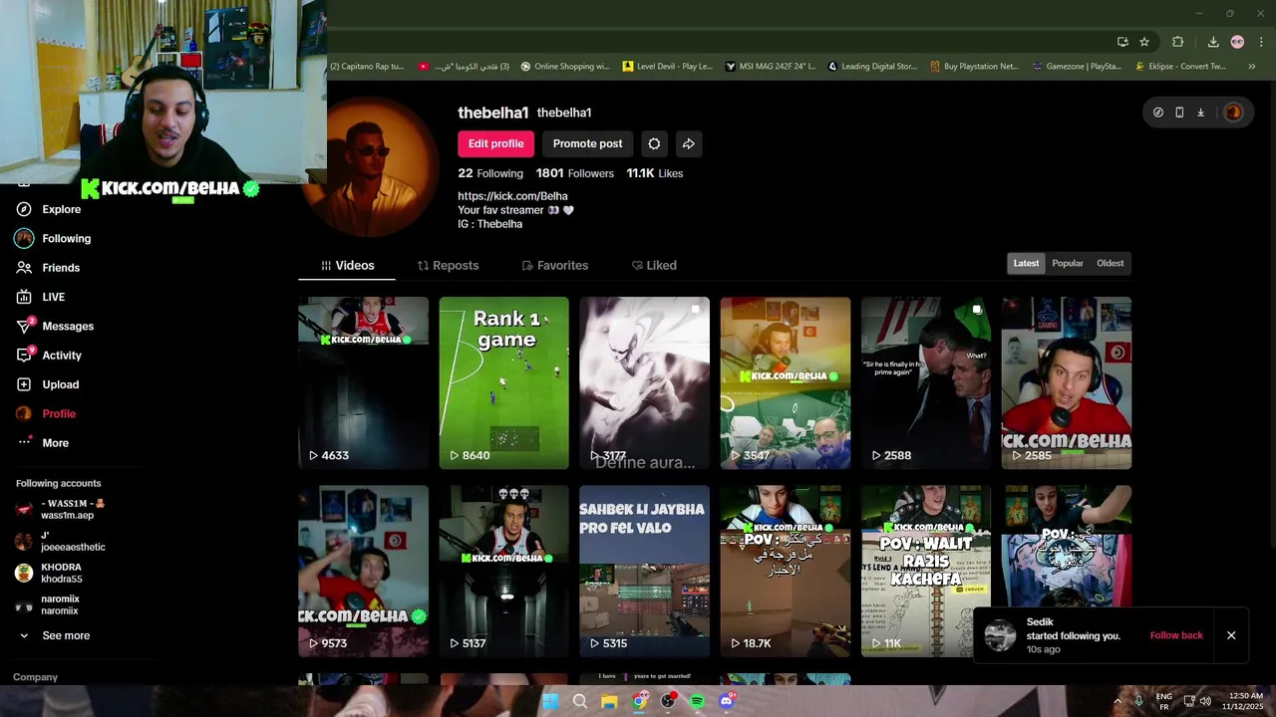
Task: Dismiss the Sedik follow notification
Action: 1231,635
